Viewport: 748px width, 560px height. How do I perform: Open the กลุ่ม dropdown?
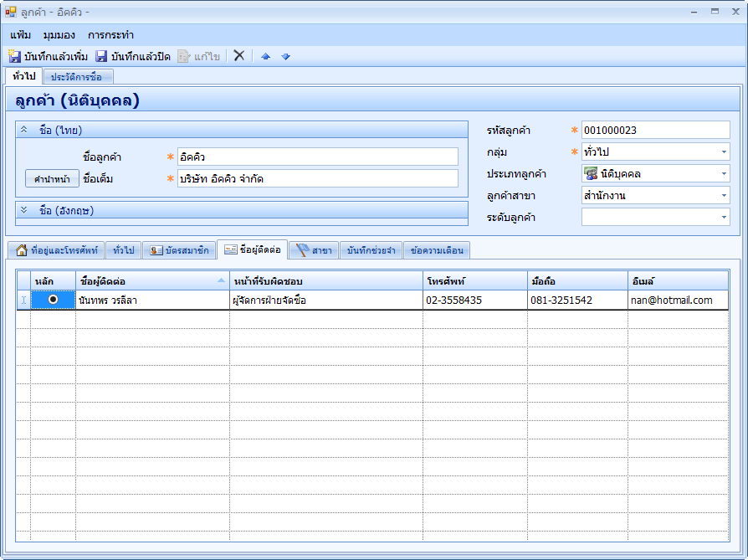pos(723,152)
